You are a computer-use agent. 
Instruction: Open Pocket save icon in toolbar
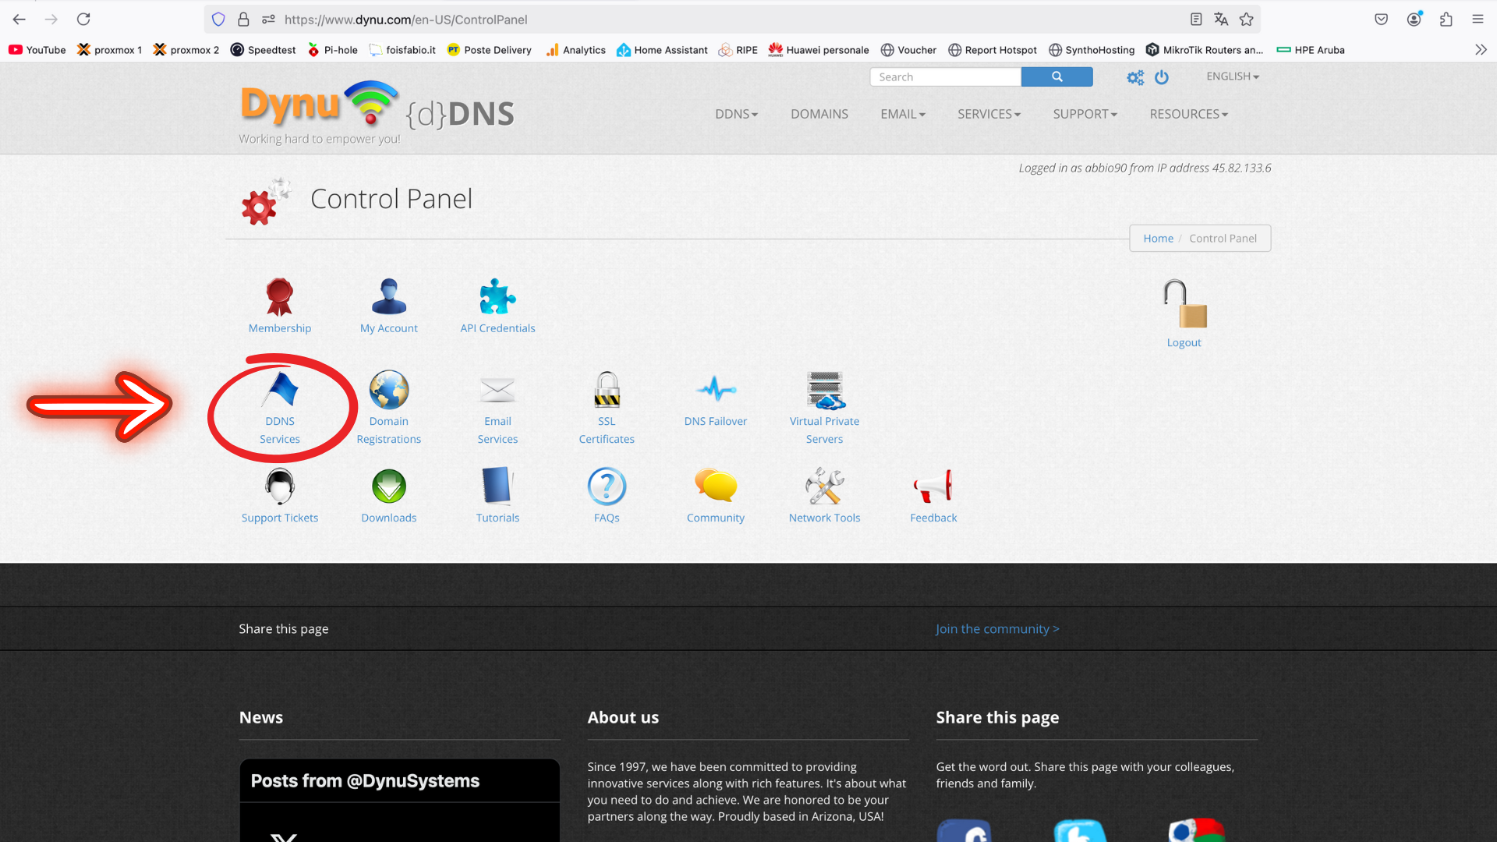pyautogui.click(x=1381, y=19)
